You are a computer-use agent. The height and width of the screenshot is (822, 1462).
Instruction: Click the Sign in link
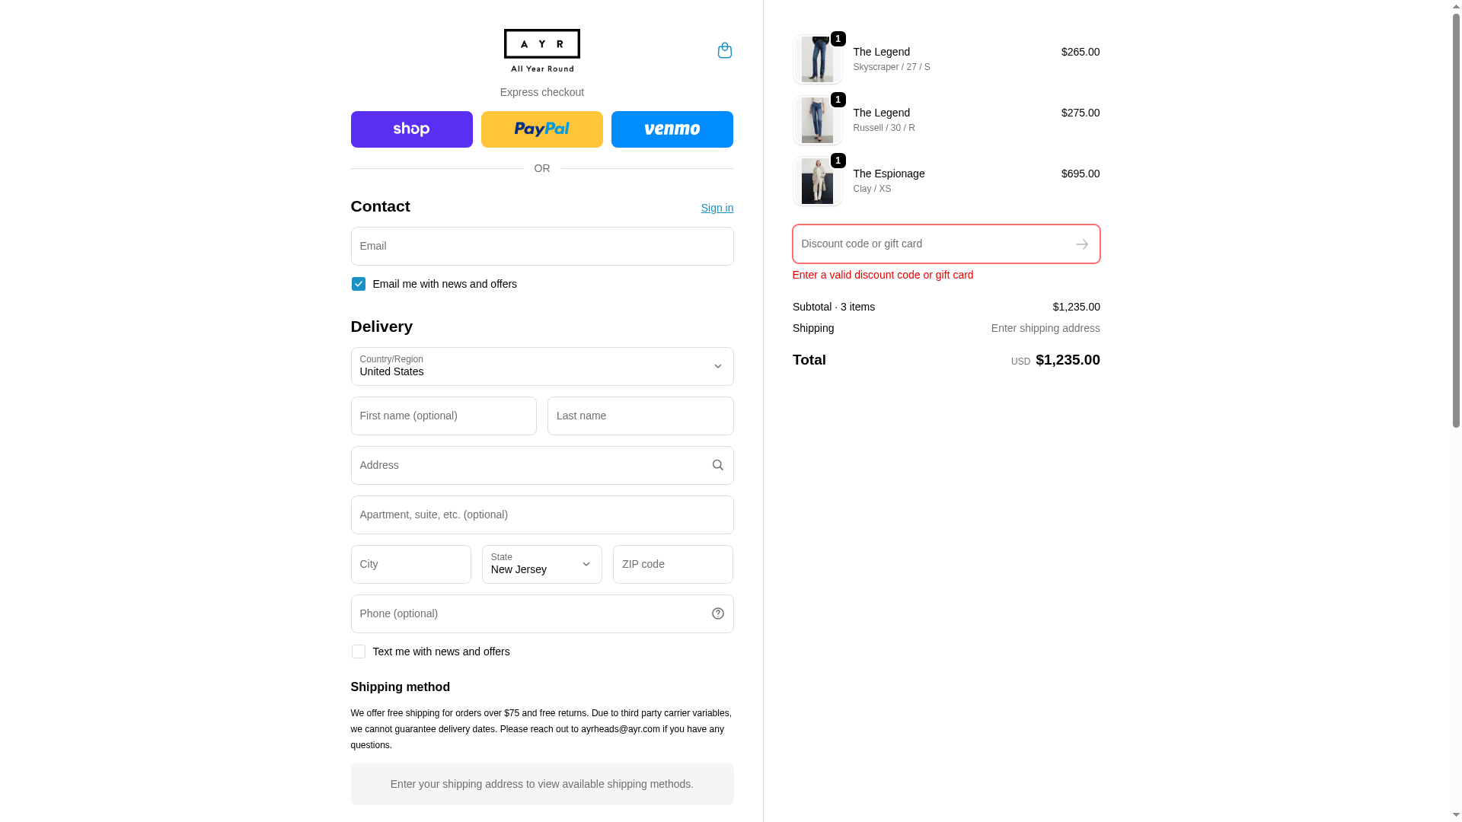tap(717, 208)
